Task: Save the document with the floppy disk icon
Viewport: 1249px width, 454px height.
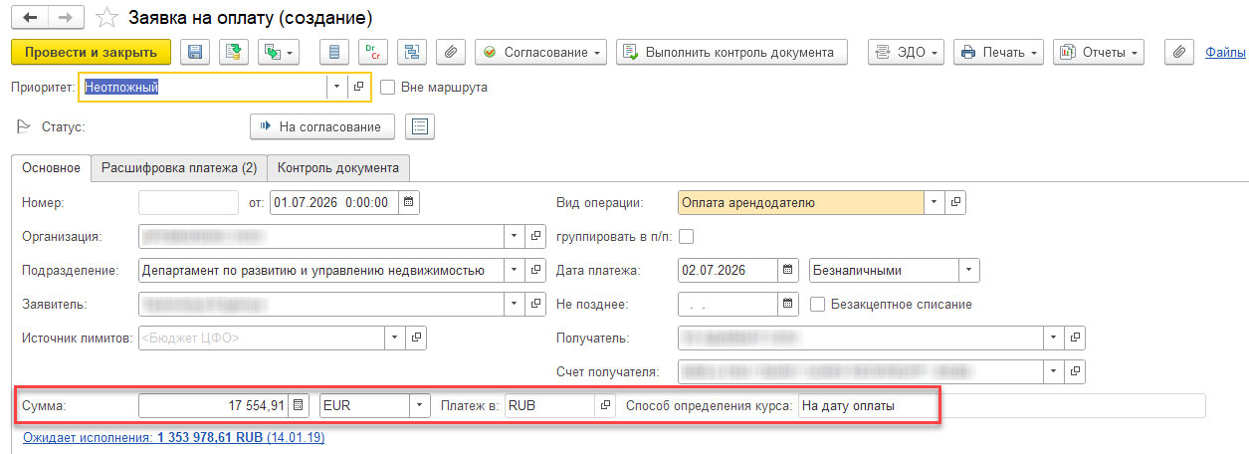Action: (195, 52)
